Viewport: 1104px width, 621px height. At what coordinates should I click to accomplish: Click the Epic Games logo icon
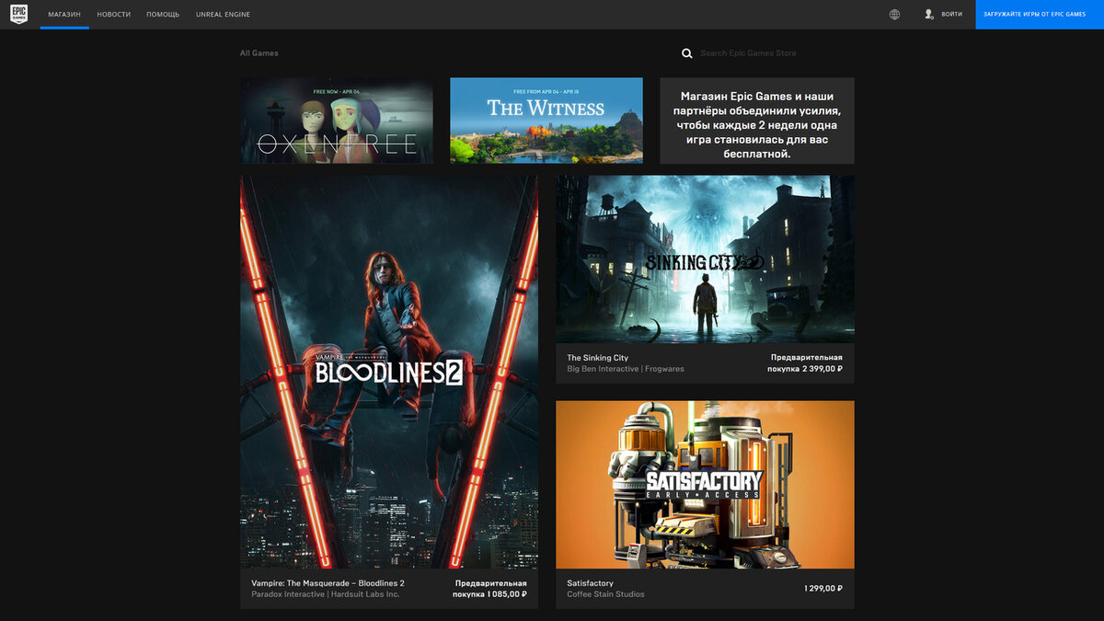[x=18, y=14]
